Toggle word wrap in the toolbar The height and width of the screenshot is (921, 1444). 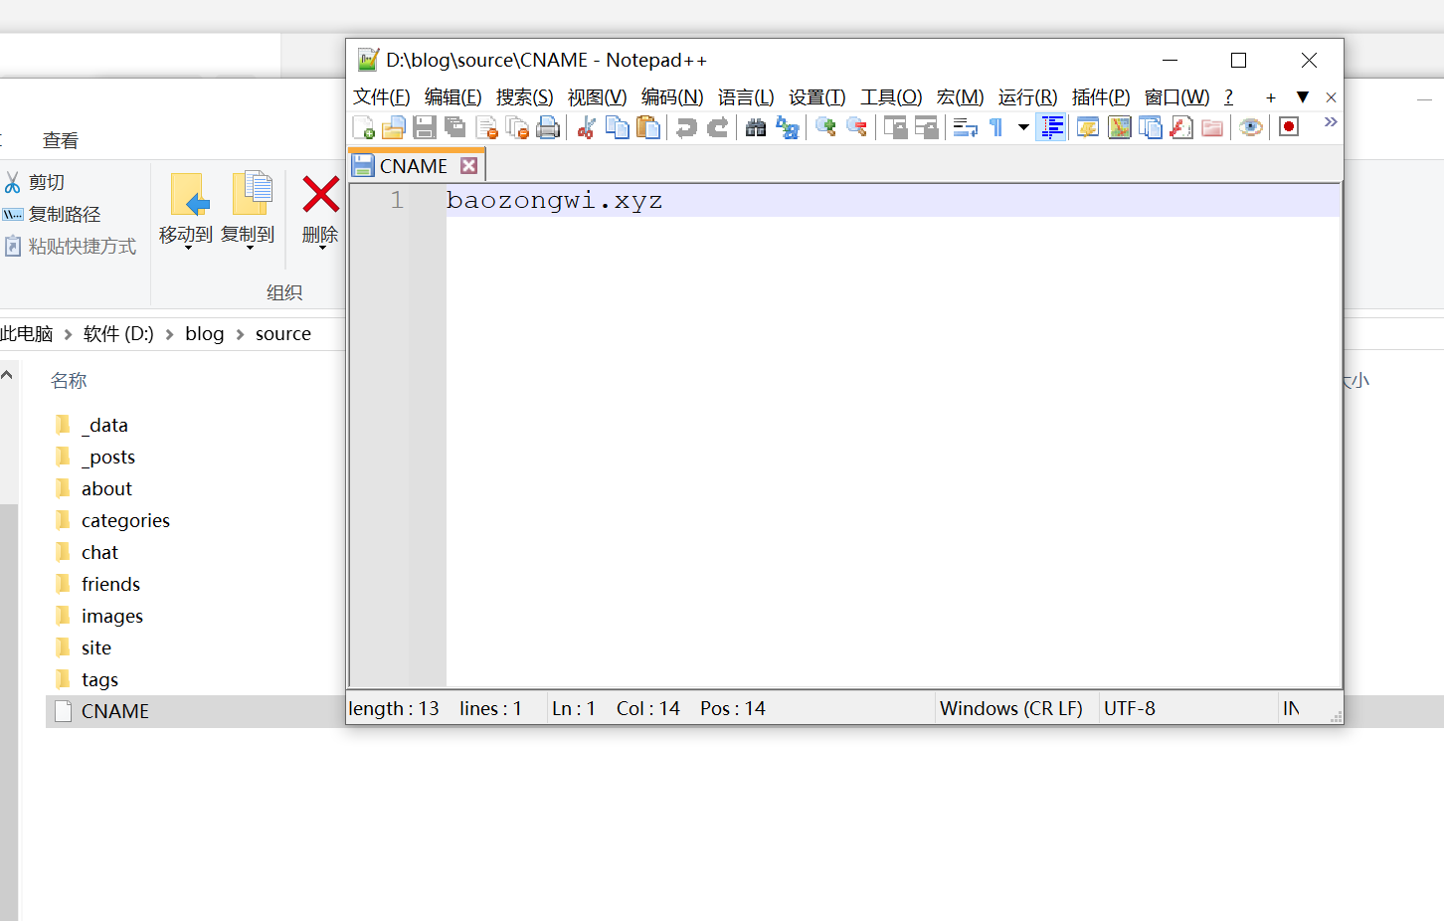coord(965,127)
